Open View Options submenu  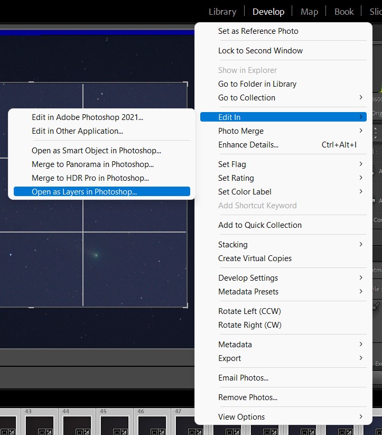283,417
